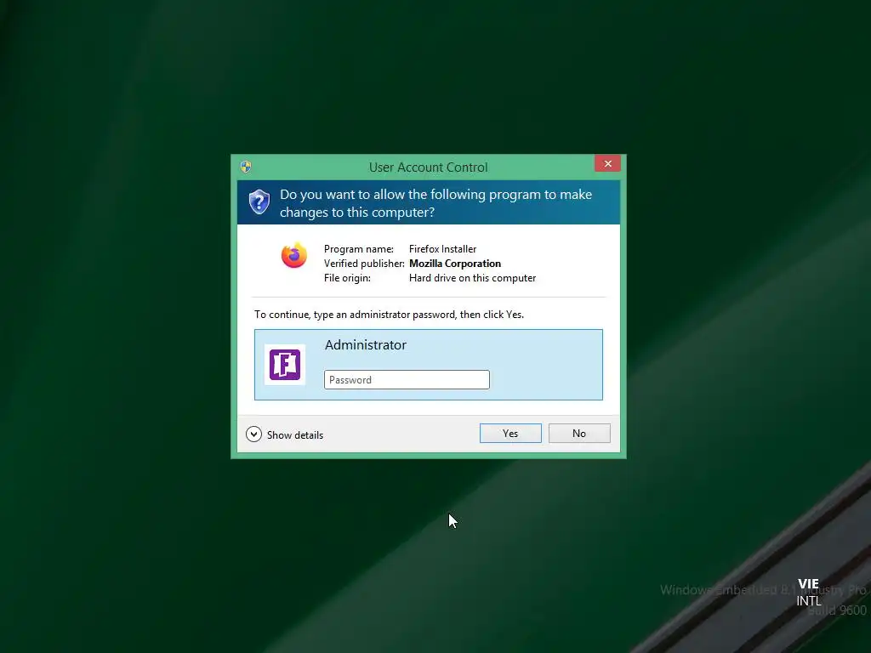The image size is (871, 653).
Task: Click the UAC shield icon in title bar
Action: [246, 167]
